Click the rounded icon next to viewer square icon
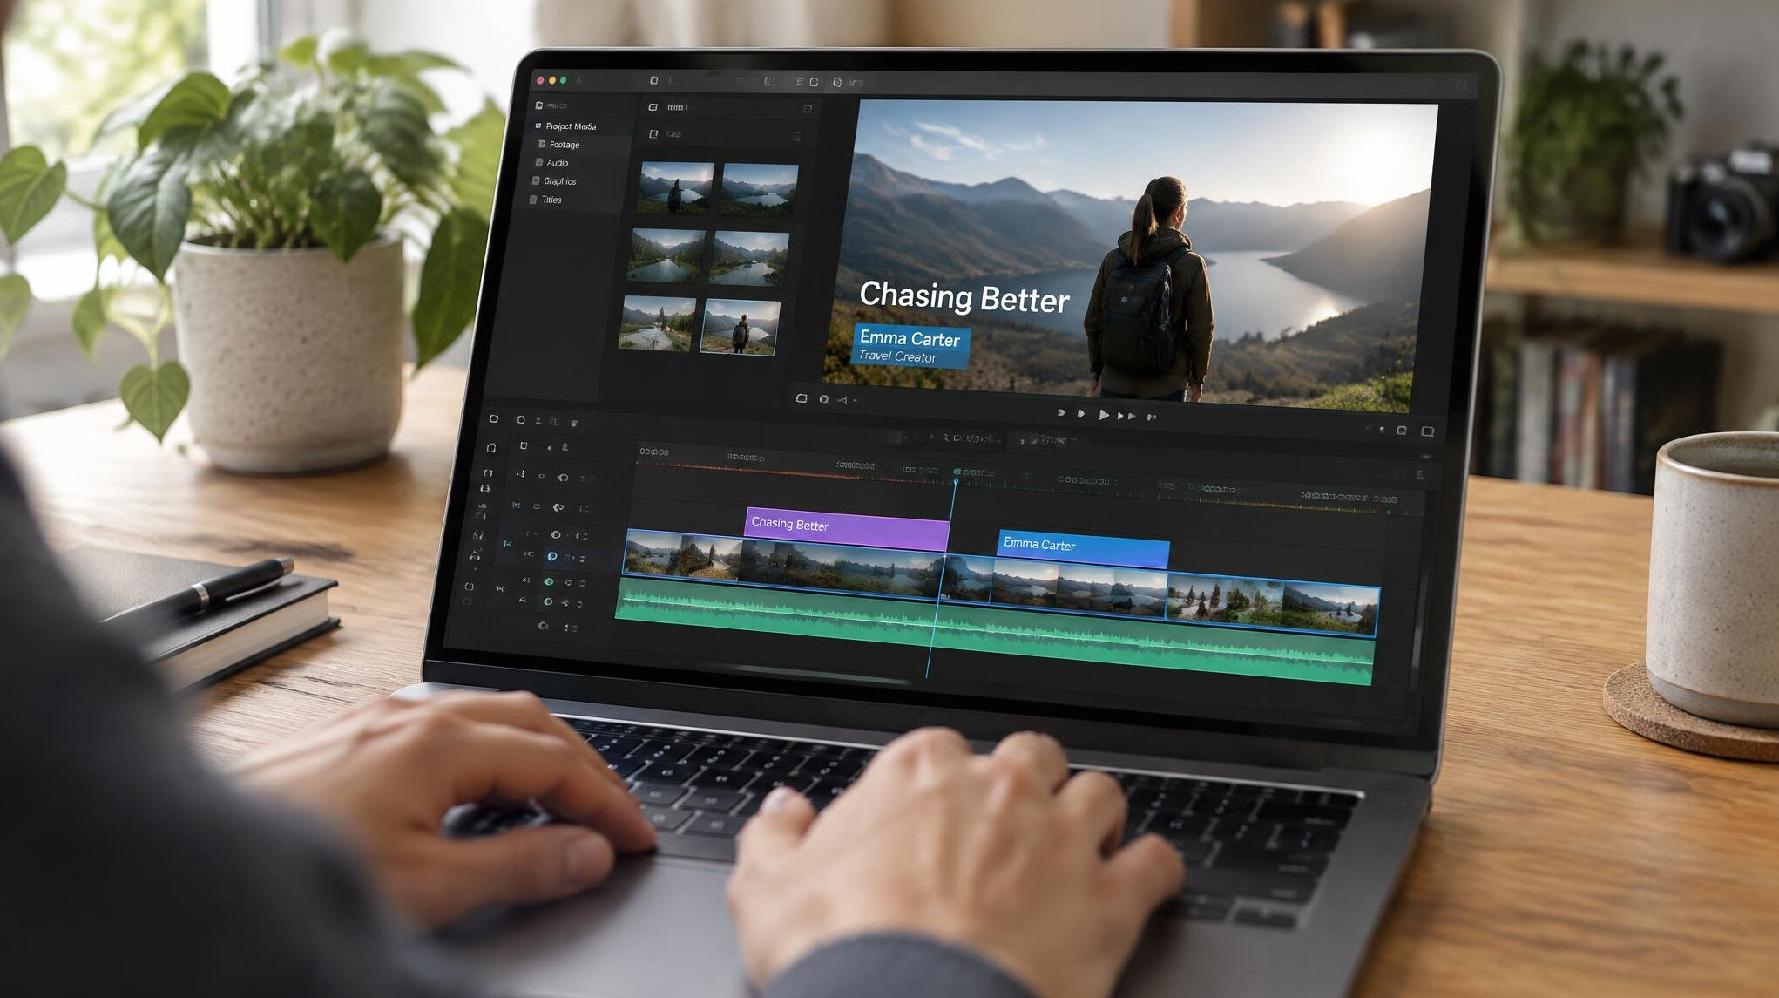Viewport: 1779px width, 998px height. (823, 399)
